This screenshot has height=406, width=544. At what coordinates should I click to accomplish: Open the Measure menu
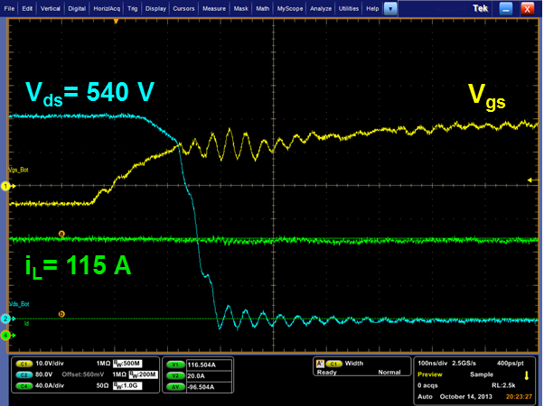pyautogui.click(x=214, y=7)
